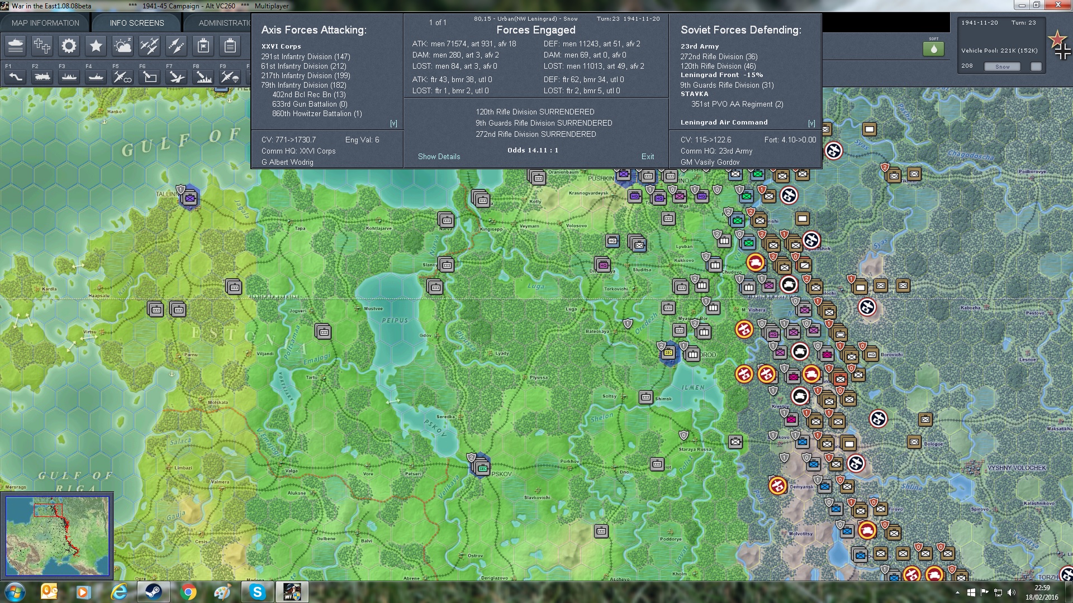Click 351st PVO AA Regiment (2) entry
Viewport: 1073px width, 603px height.
coord(737,104)
